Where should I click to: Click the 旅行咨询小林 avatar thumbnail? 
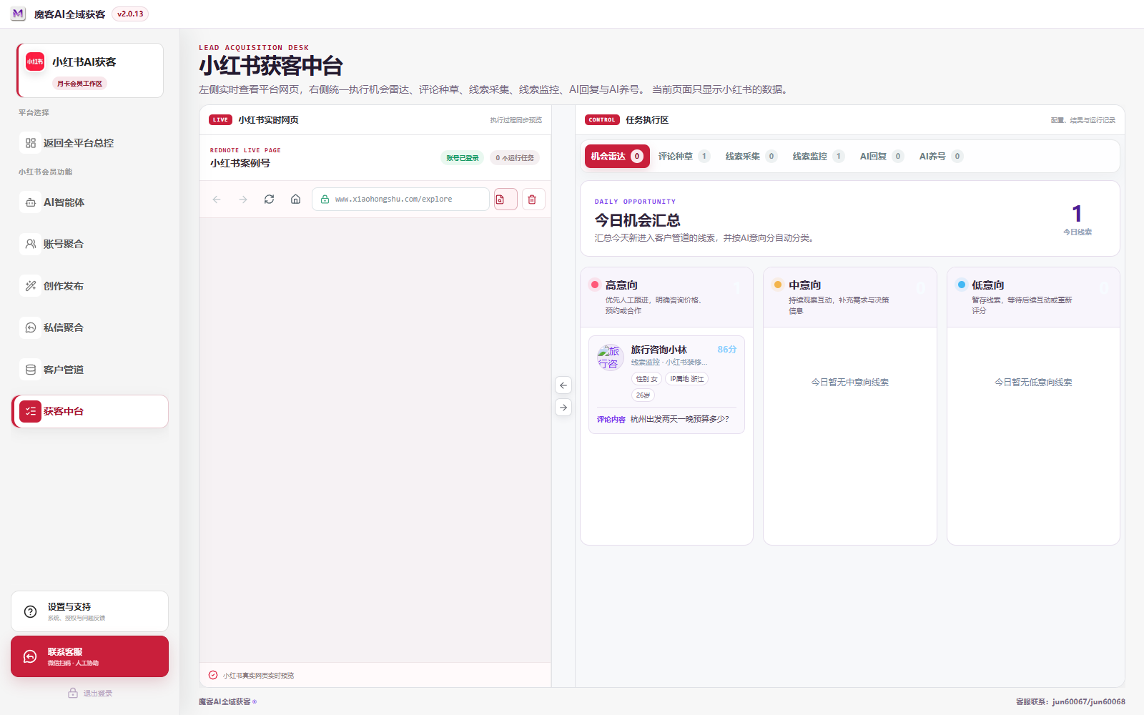coord(610,357)
